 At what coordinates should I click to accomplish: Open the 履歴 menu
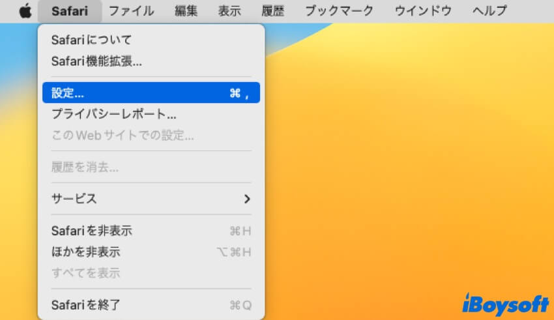(272, 11)
